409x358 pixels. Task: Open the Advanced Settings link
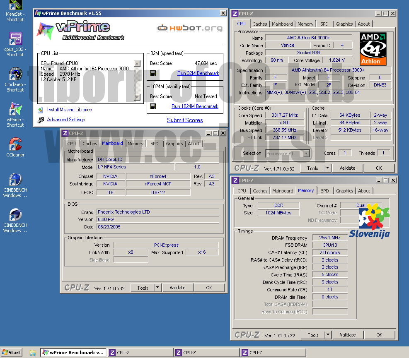point(66,120)
